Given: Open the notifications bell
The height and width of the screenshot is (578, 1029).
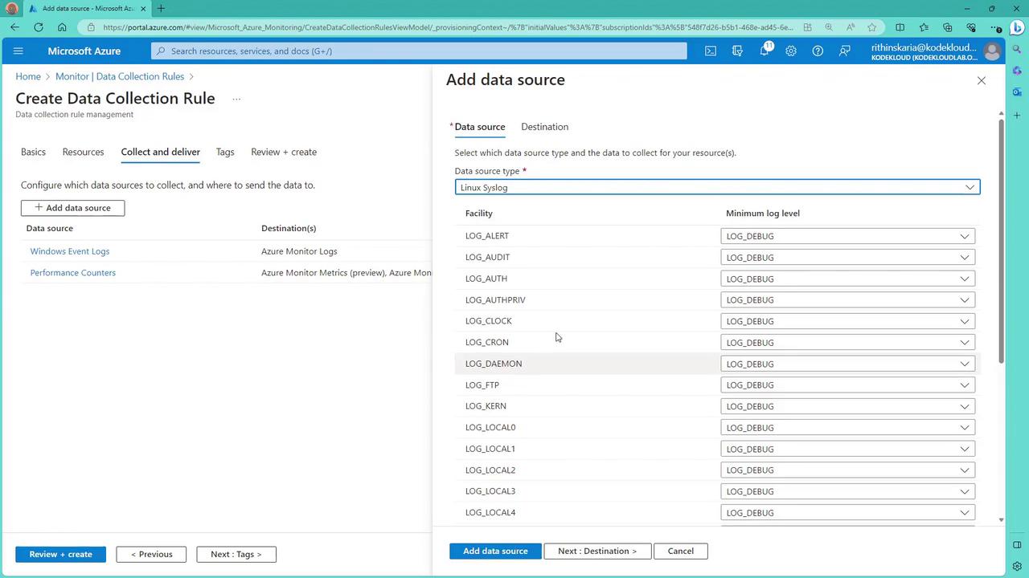Looking at the screenshot, I should (x=764, y=51).
